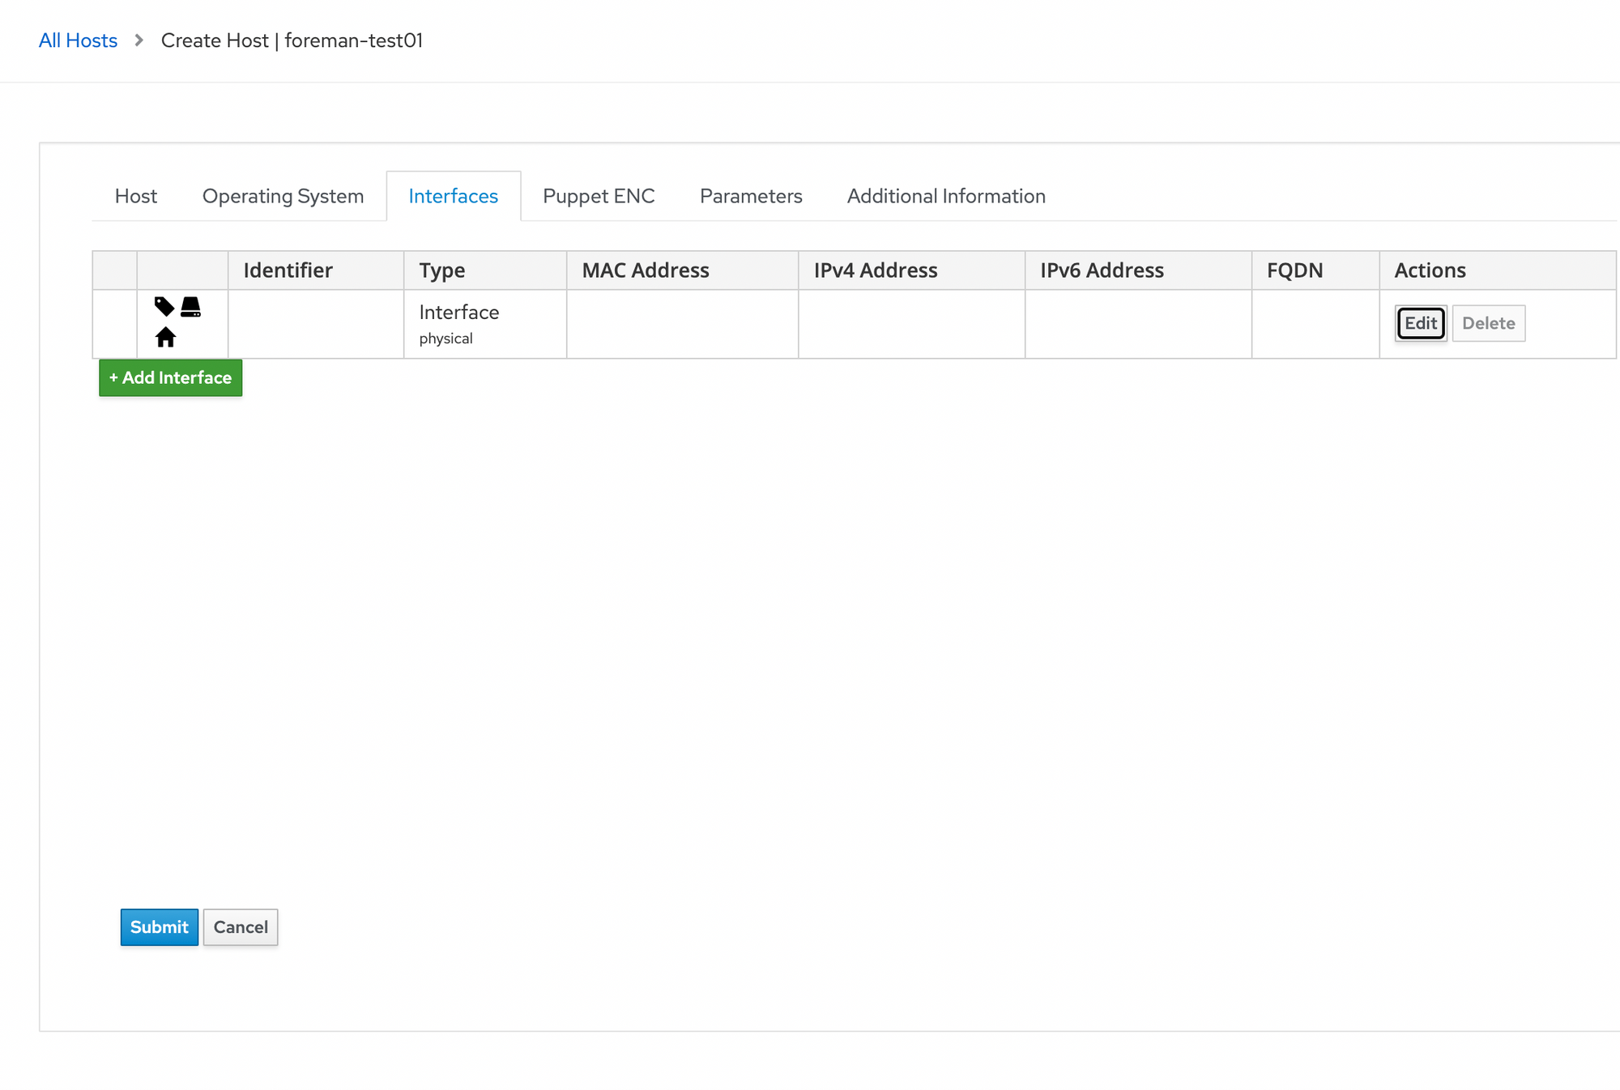This screenshot has width=1620, height=1090.
Task: Click the breadcrumb chevron separator
Action: point(139,40)
